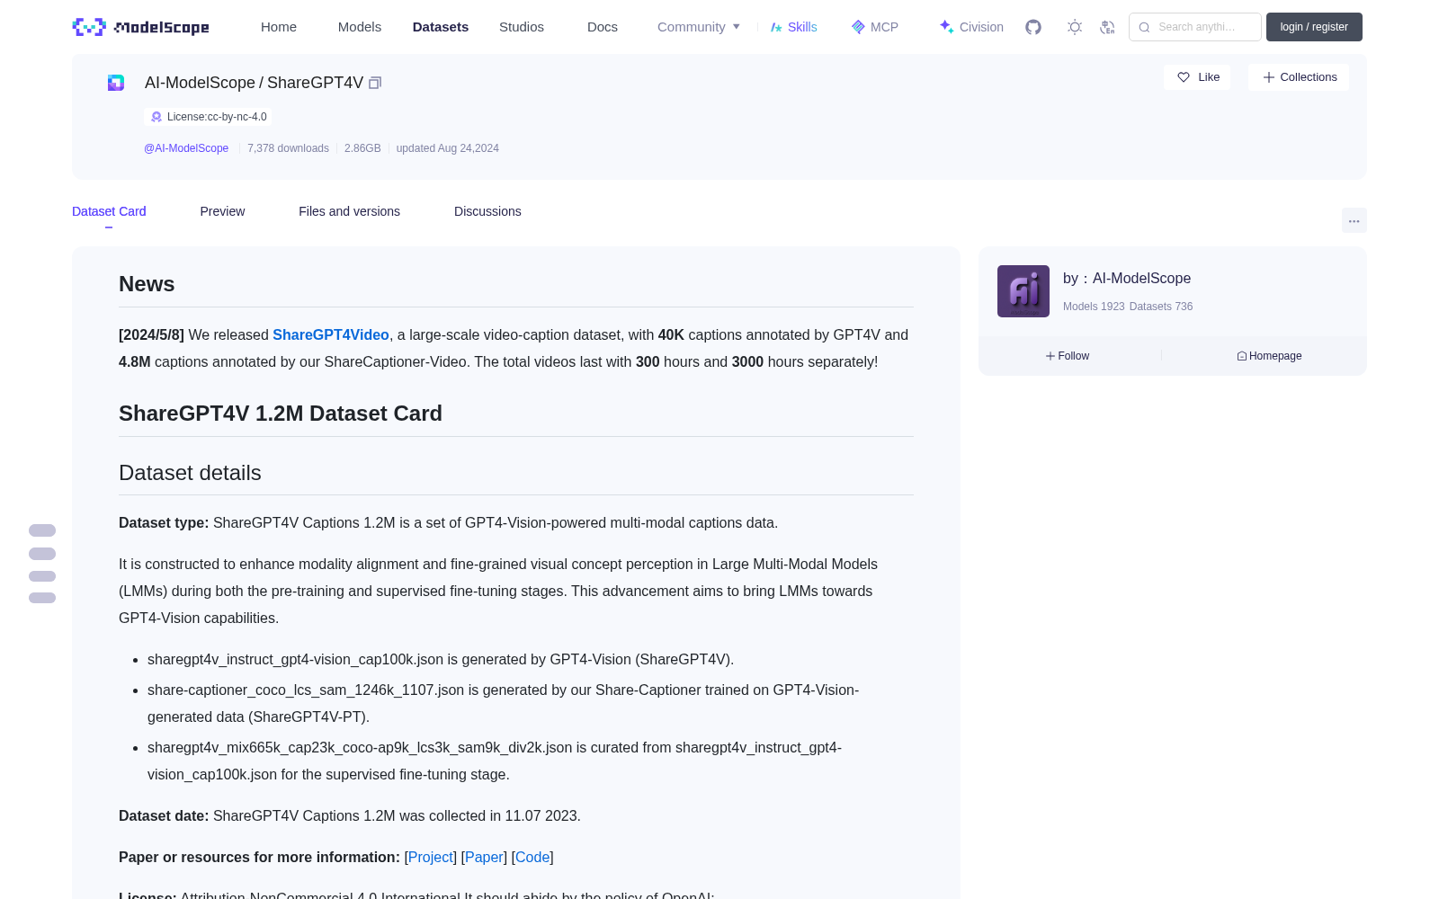Click the Civision star icon
This screenshot has width=1439, height=899.
(x=946, y=27)
